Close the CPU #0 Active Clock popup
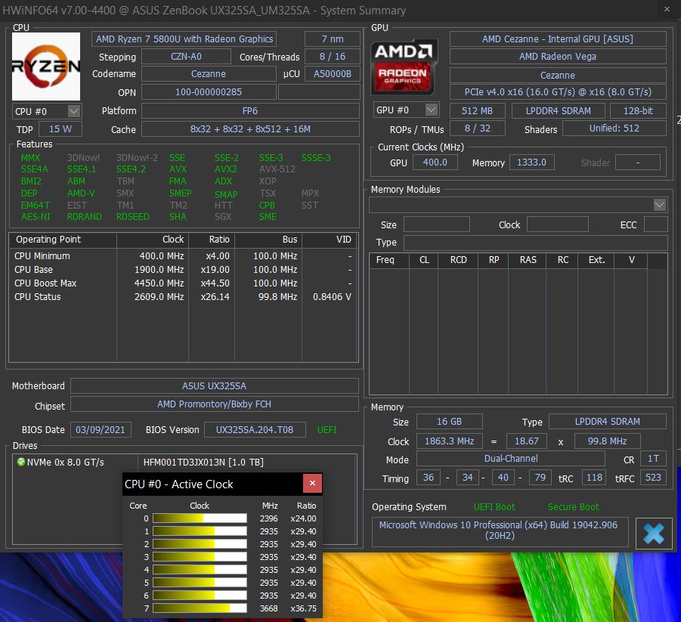 click(312, 483)
